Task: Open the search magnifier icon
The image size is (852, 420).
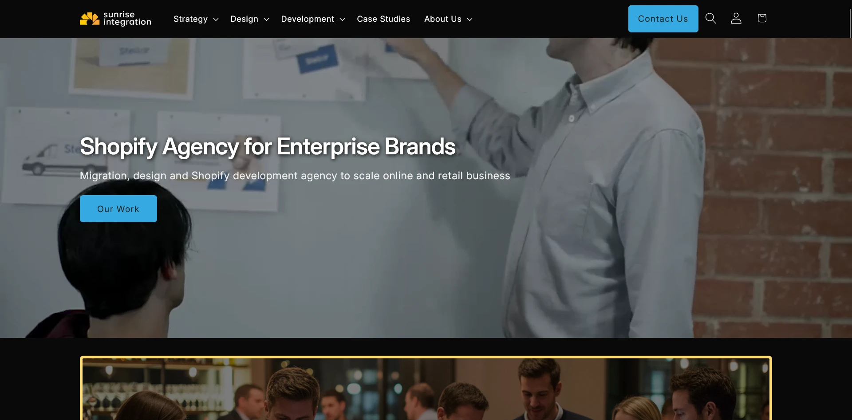Action: tap(710, 19)
